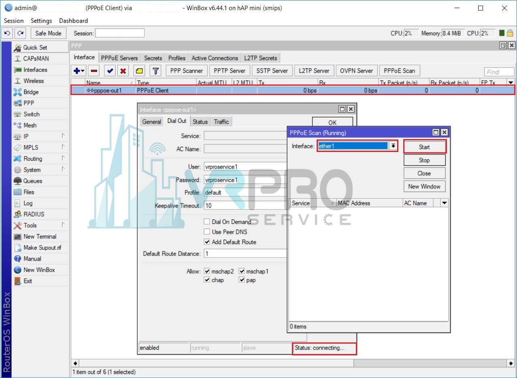This screenshot has height=378, width=517.
Task: Click the Find search field
Action: 499,72
